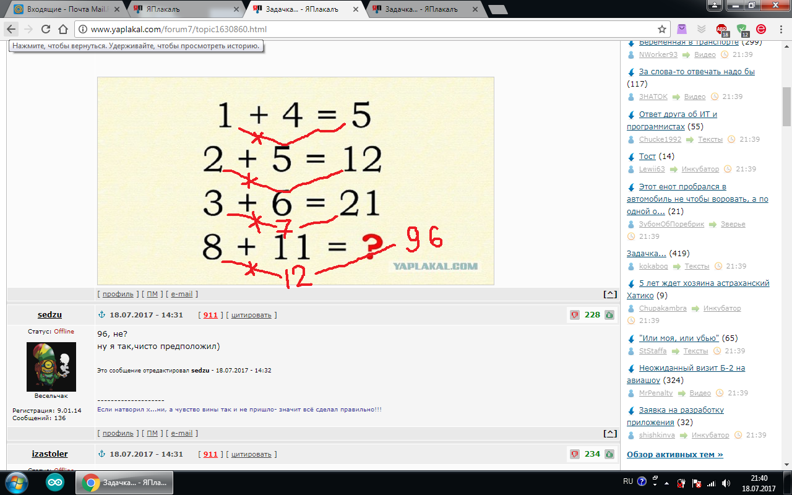
Task: Quote sedzu's post via цитировать
Action: 251,315
